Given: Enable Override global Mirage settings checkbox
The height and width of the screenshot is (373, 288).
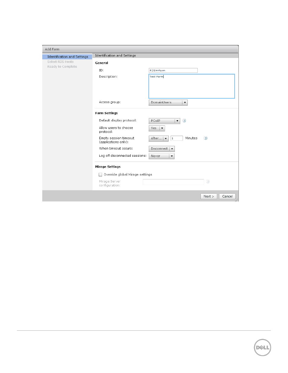Looking at the screenshot, I should 101,175.
